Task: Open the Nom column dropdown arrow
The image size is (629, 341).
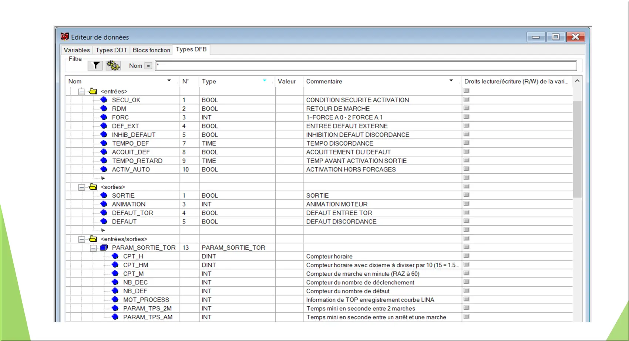Action: click(x=169, y=81)
